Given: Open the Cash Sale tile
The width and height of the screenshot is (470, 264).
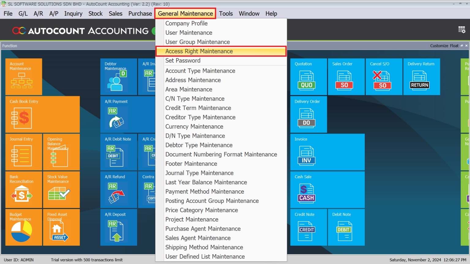Looking at the screenshot, I should pos(327,189).
